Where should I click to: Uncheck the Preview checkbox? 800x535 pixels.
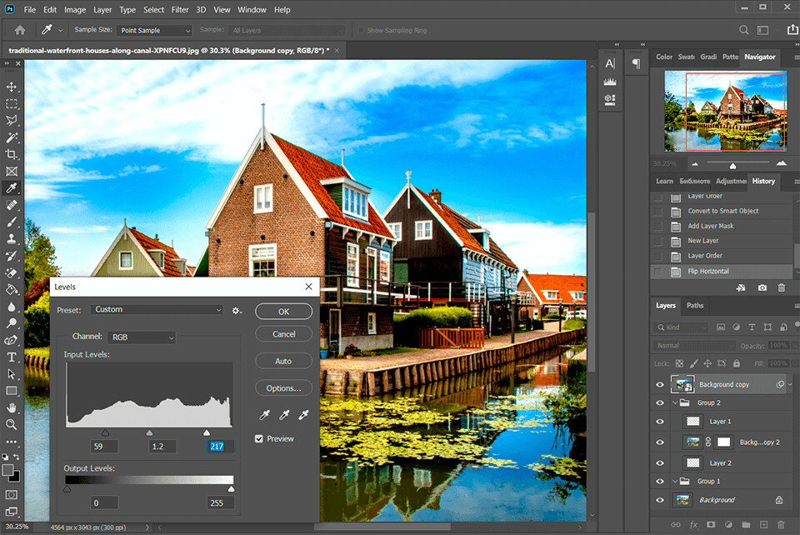(x=259, y=439)
